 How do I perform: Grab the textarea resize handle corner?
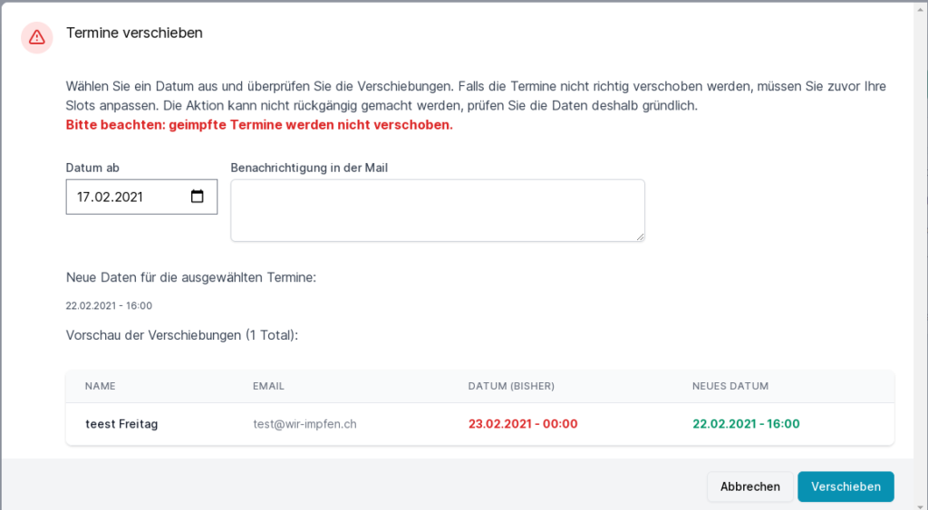coord(640,236)
